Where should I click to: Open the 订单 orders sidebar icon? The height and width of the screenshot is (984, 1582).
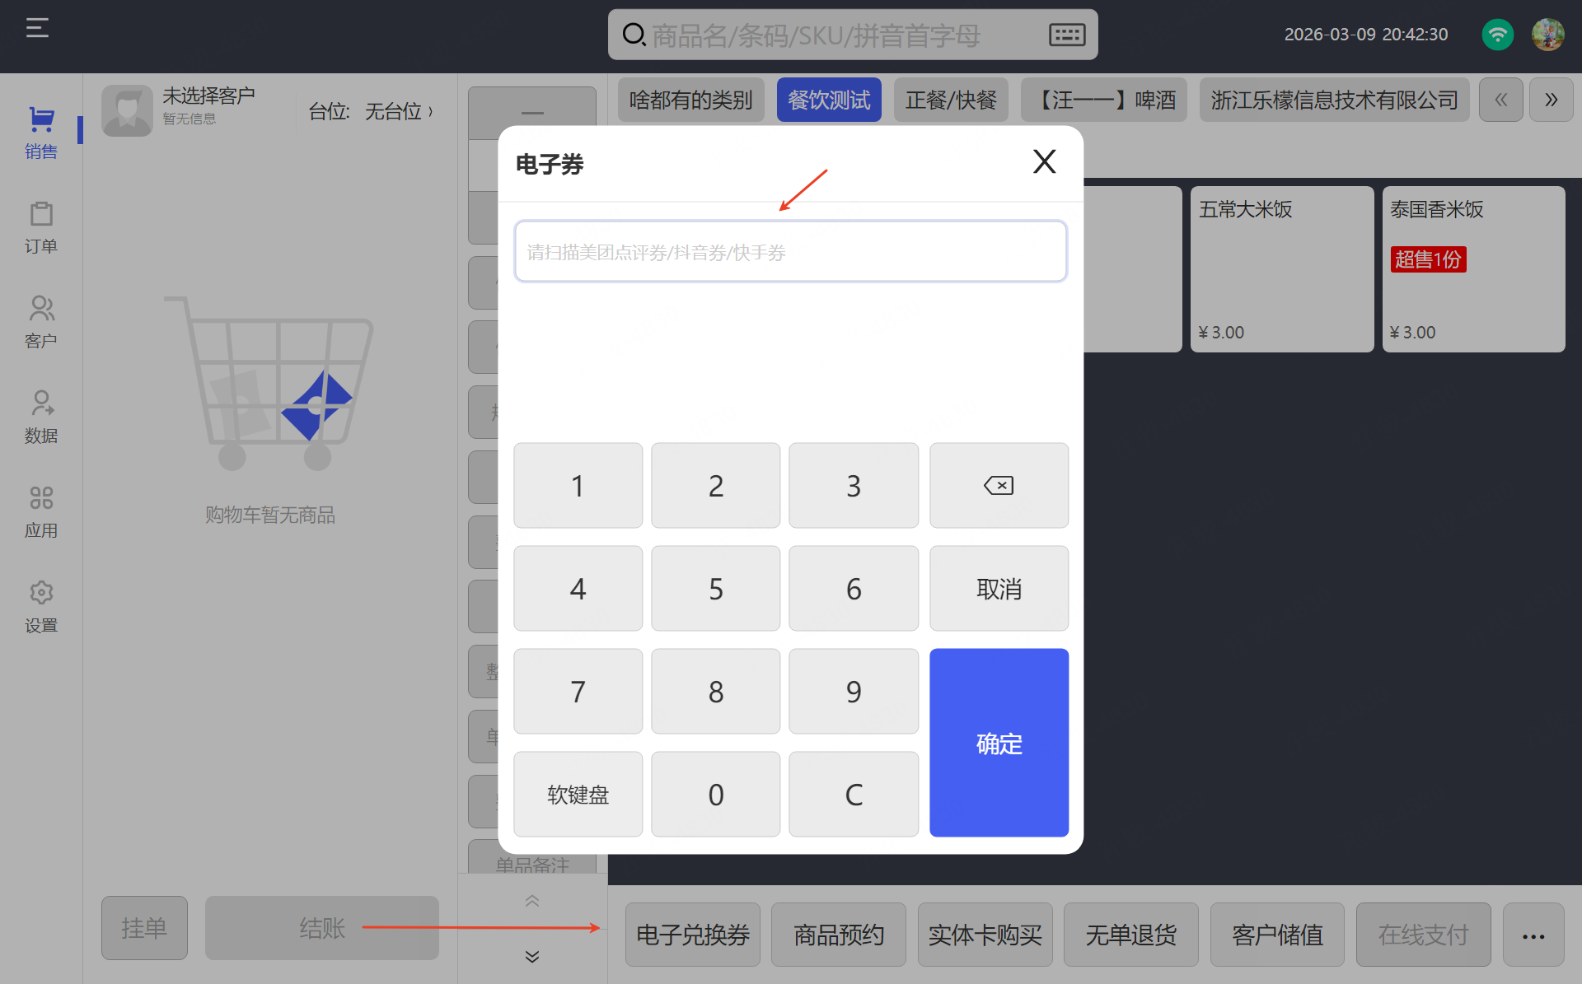pos(40,227)
